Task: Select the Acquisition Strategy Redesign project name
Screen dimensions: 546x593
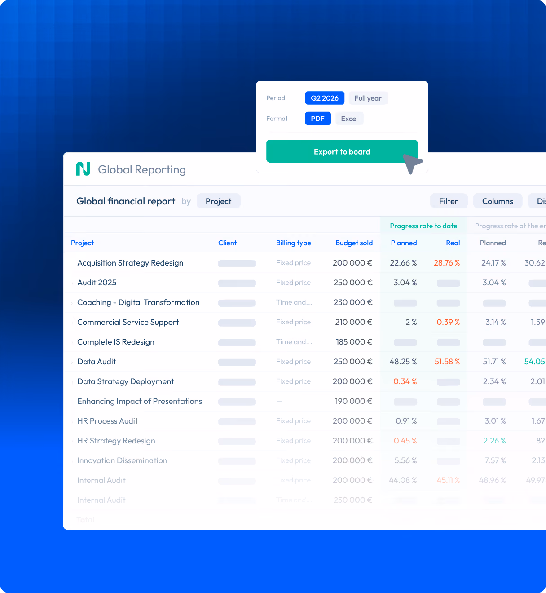Action: pos(130,263)
